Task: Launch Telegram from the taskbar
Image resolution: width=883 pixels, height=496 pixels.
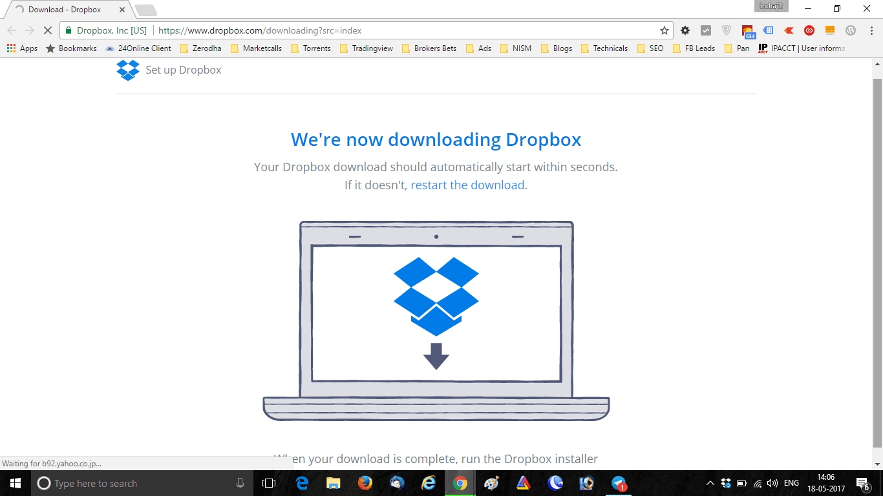Action: [617, 482]
